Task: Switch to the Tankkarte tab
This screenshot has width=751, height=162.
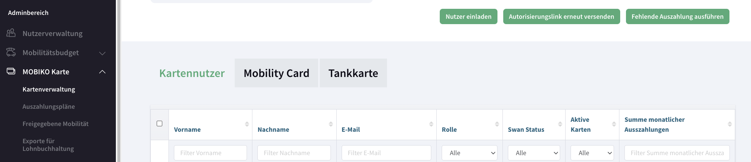Action: coord(353,73)
